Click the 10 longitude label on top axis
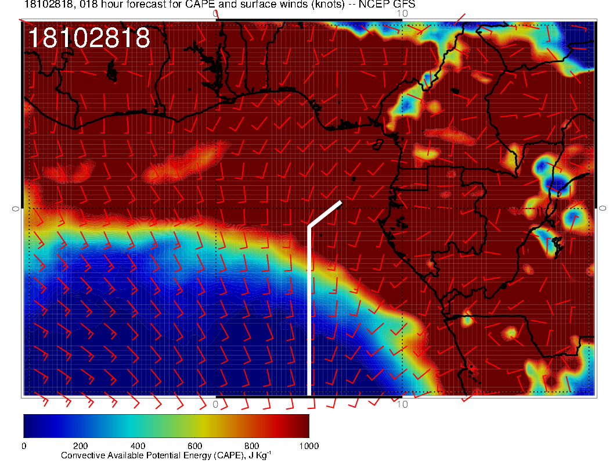The image size is (613, 474). tap(402, 13)
